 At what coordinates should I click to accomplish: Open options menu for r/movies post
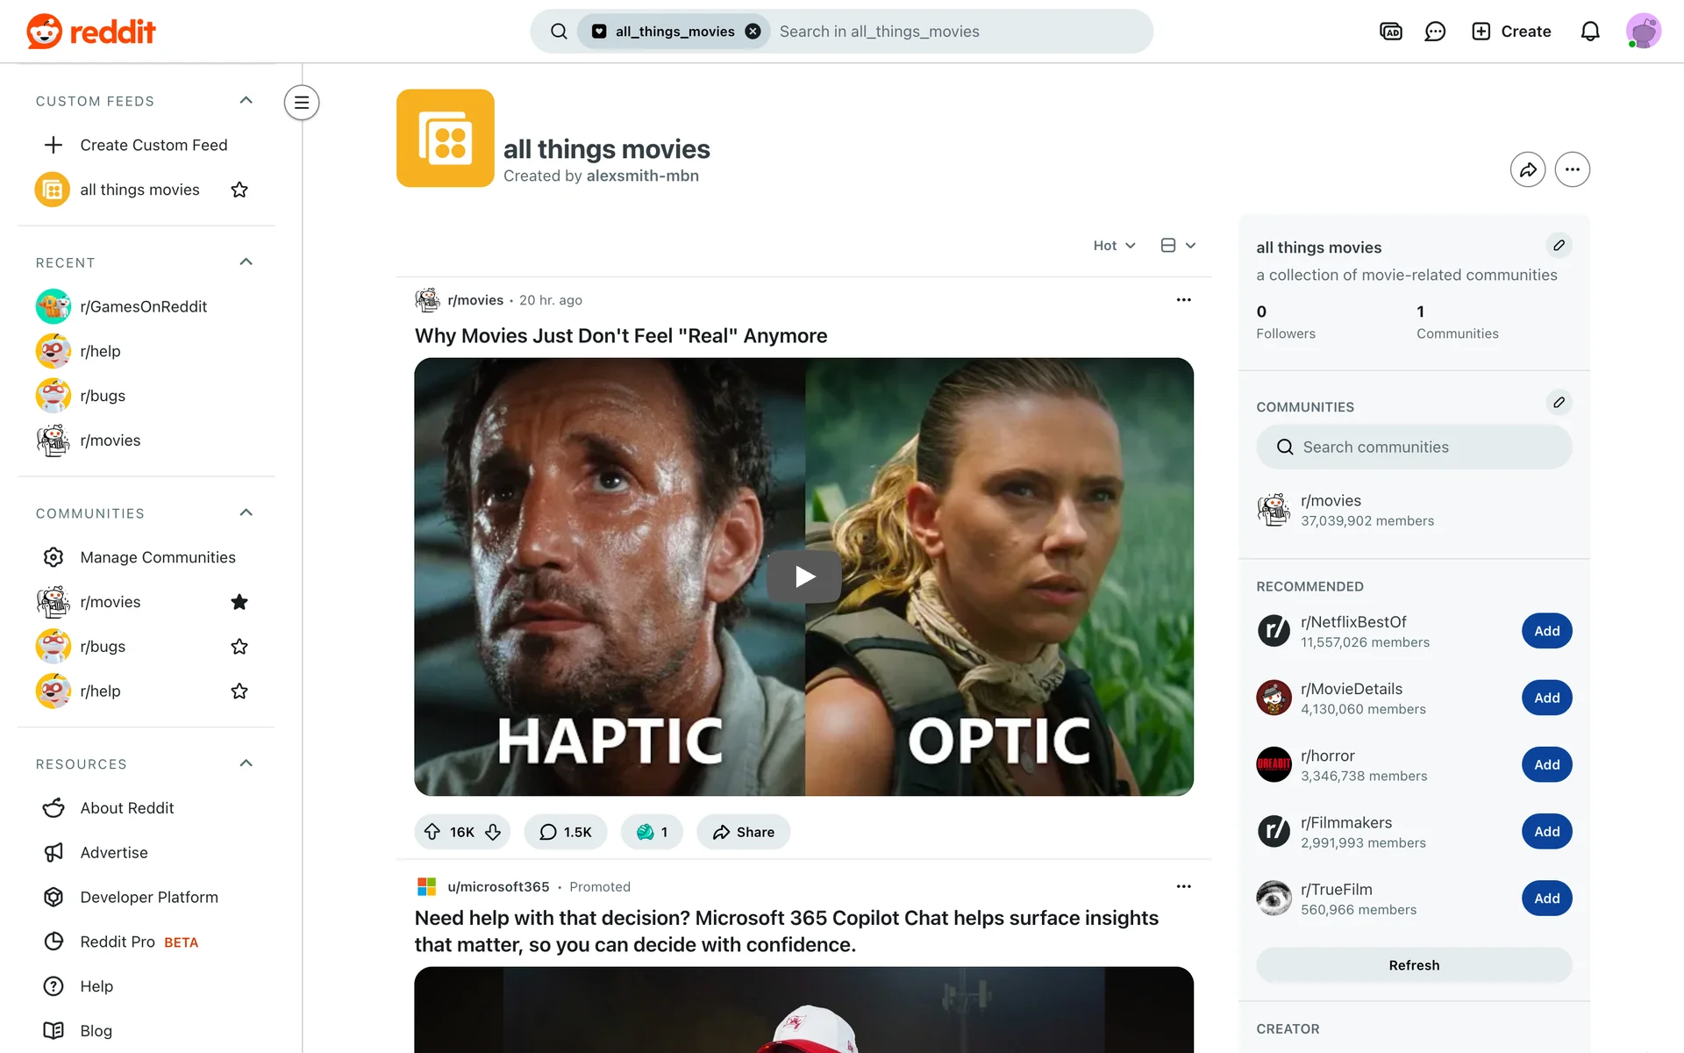pos(1183,300)
